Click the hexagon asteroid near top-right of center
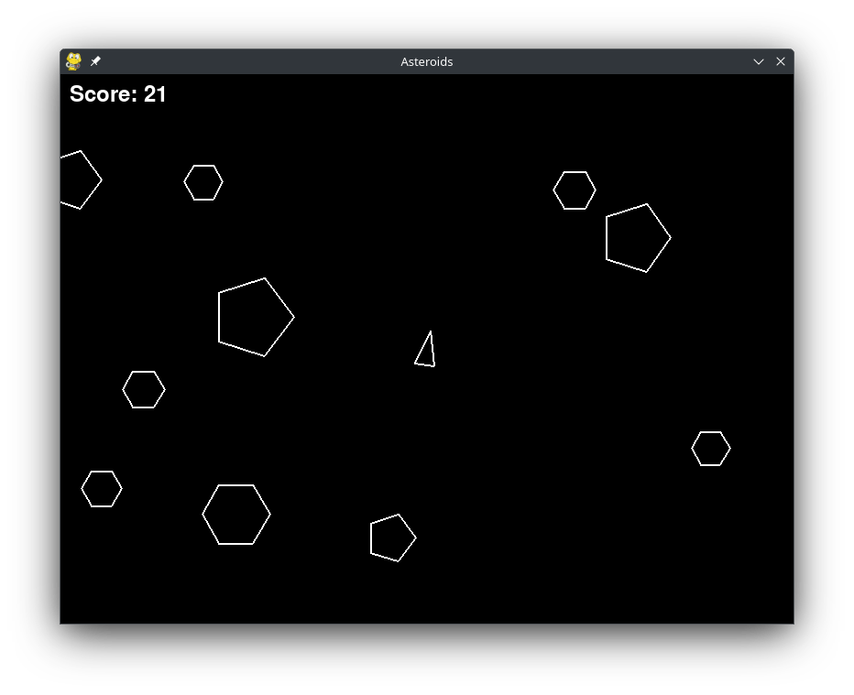The image size is (854, 695). tap(575, 190)
